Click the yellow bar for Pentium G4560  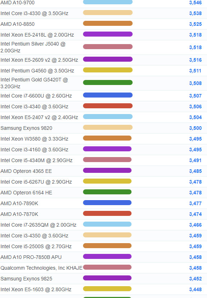pyautogui.click(x=108, y=70)
